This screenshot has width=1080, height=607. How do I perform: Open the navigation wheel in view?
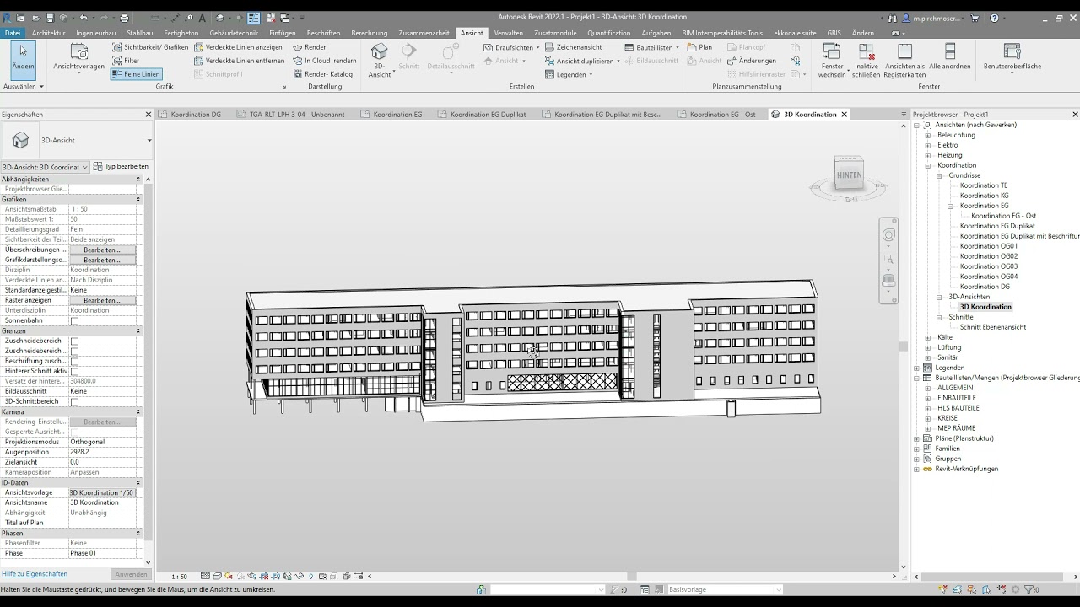pyautogui.click(x=888, y=235)
